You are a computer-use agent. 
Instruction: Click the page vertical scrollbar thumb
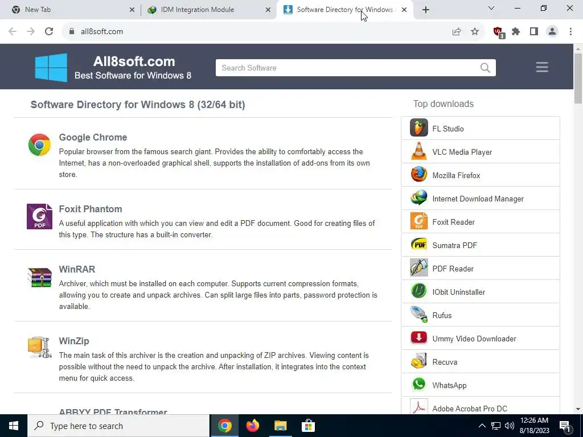click(x=578, y=78)
